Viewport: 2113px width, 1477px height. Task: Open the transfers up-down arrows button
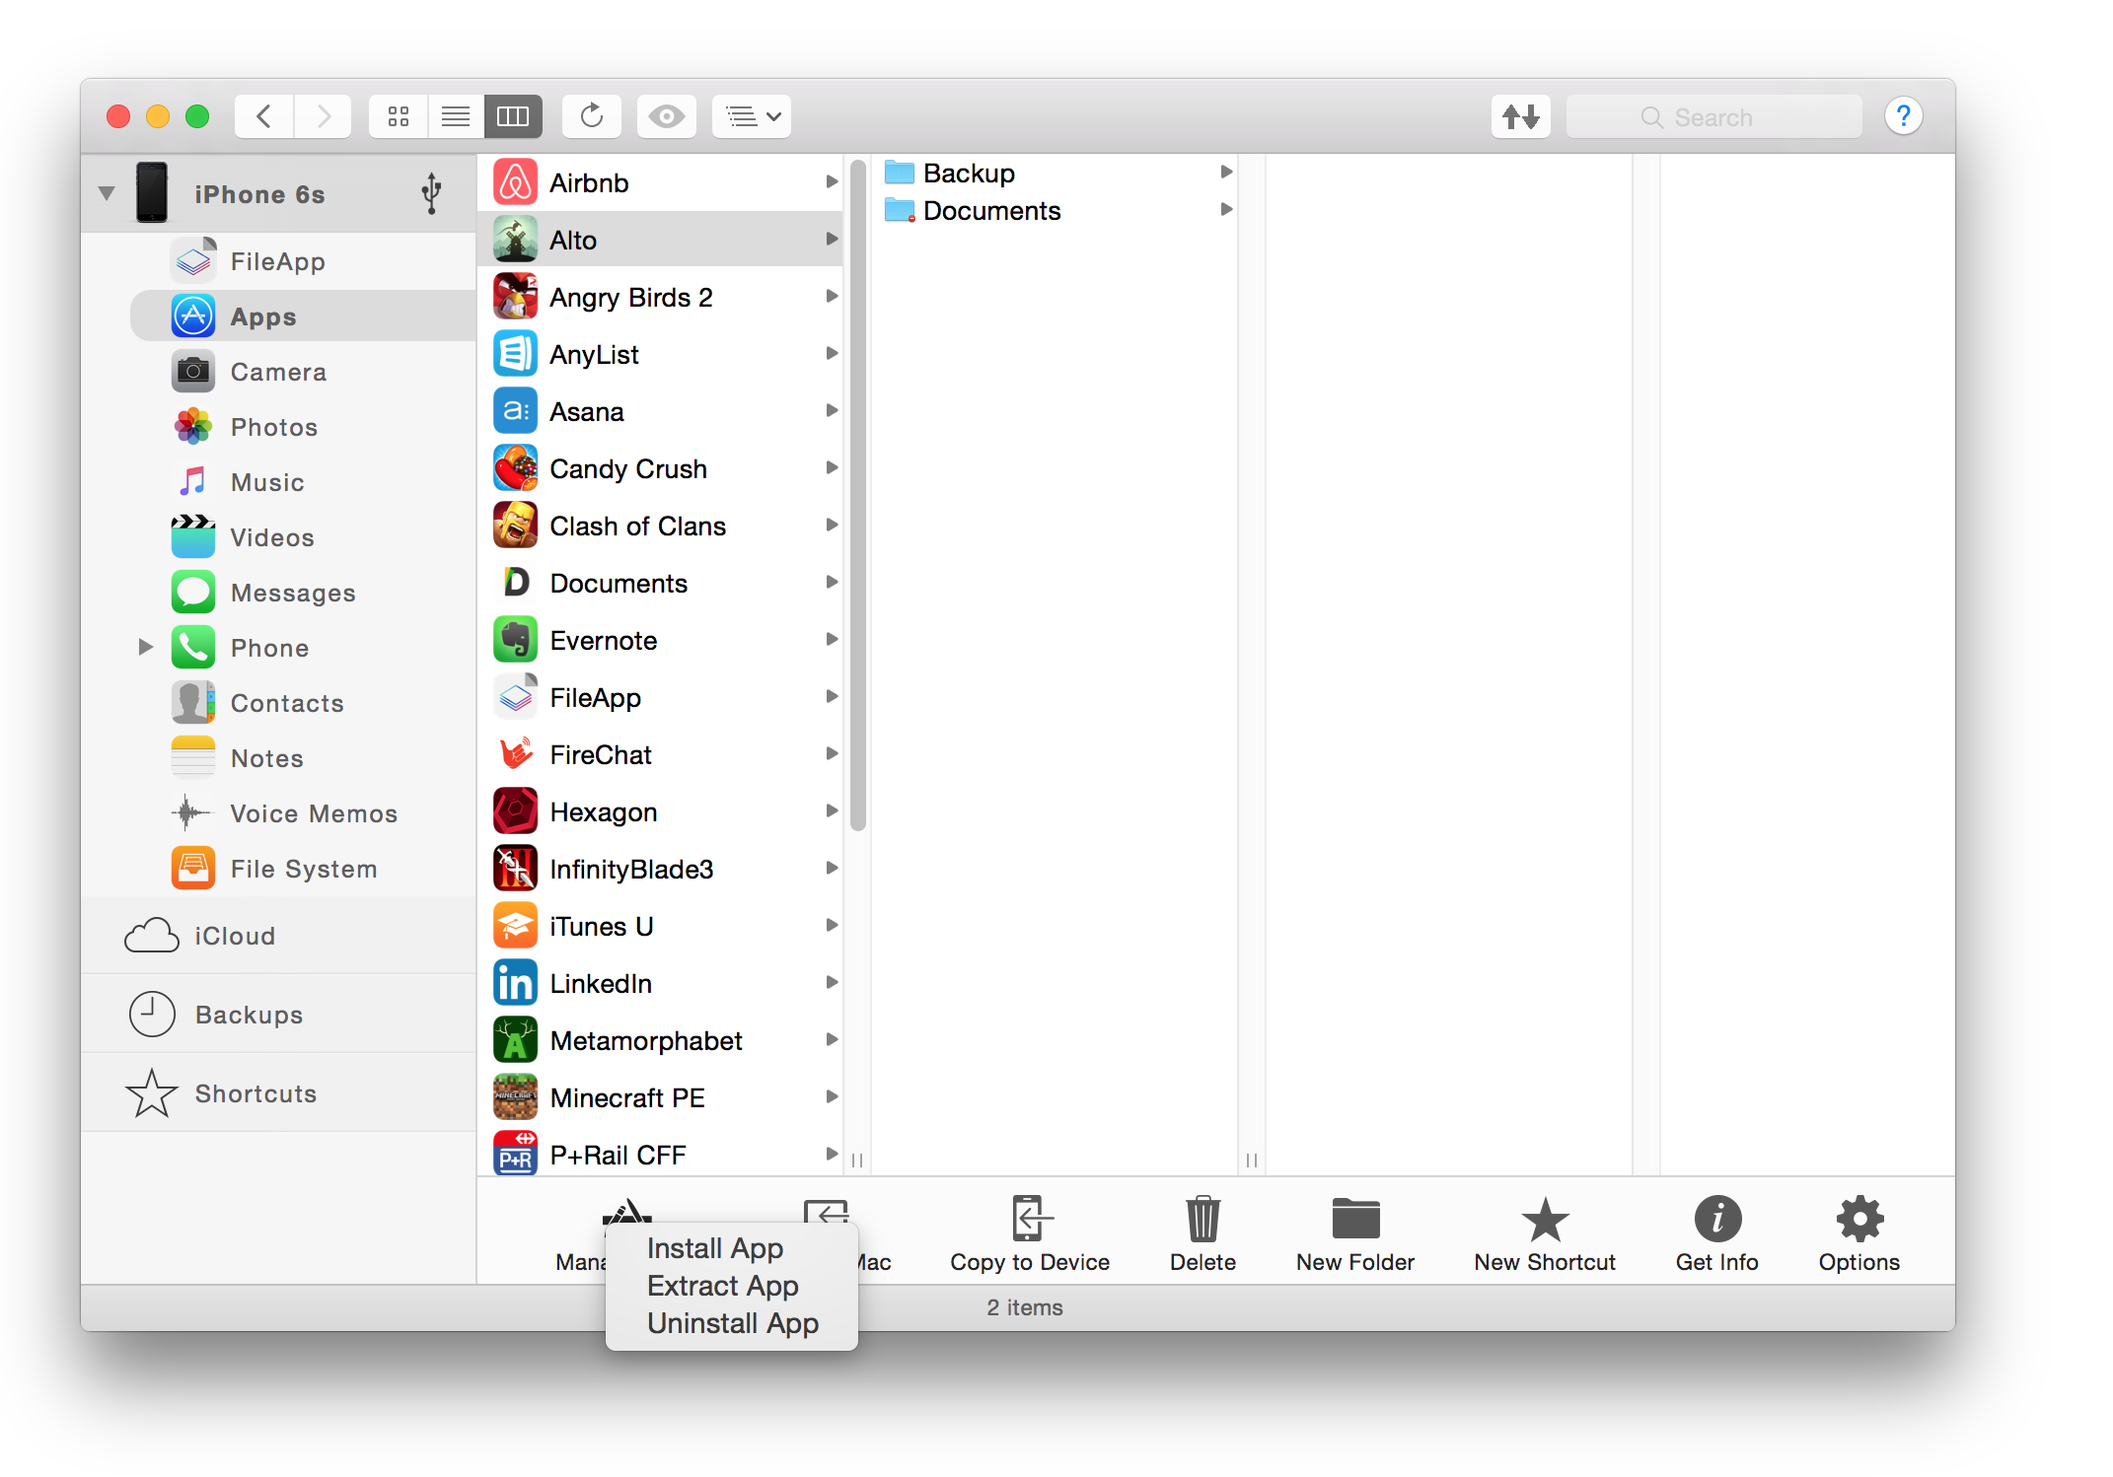coord(1521,117)
